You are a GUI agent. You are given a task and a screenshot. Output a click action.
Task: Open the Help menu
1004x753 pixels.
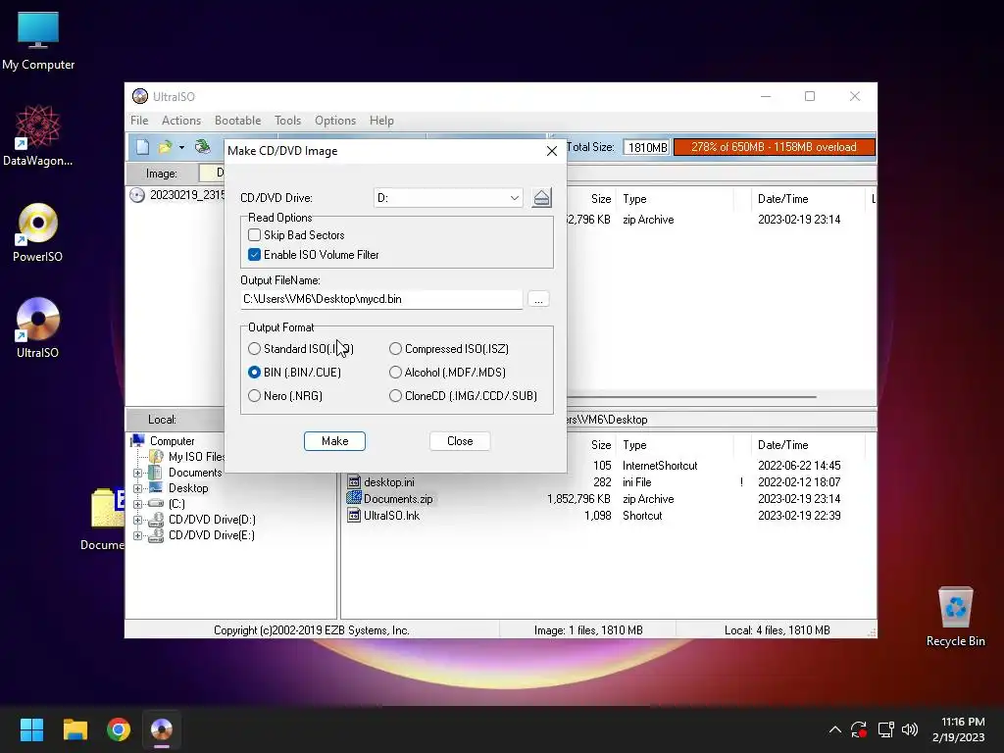(381, 121)
